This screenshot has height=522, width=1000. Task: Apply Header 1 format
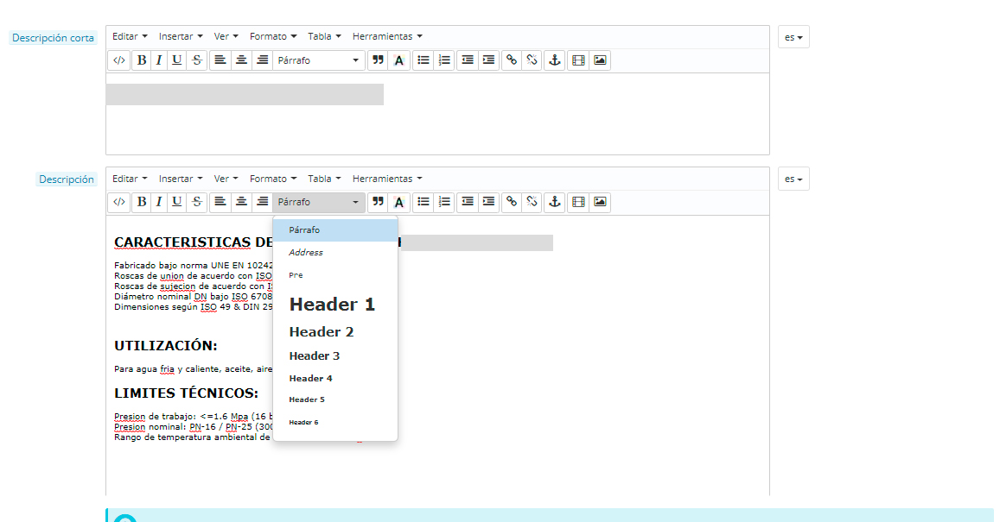click(335, 305)
